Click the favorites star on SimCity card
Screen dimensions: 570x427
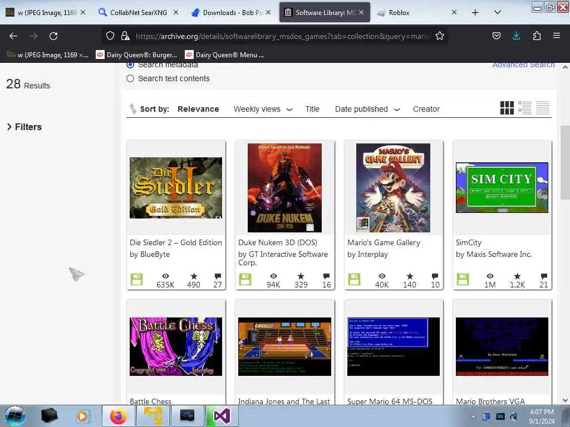(517, 276)
